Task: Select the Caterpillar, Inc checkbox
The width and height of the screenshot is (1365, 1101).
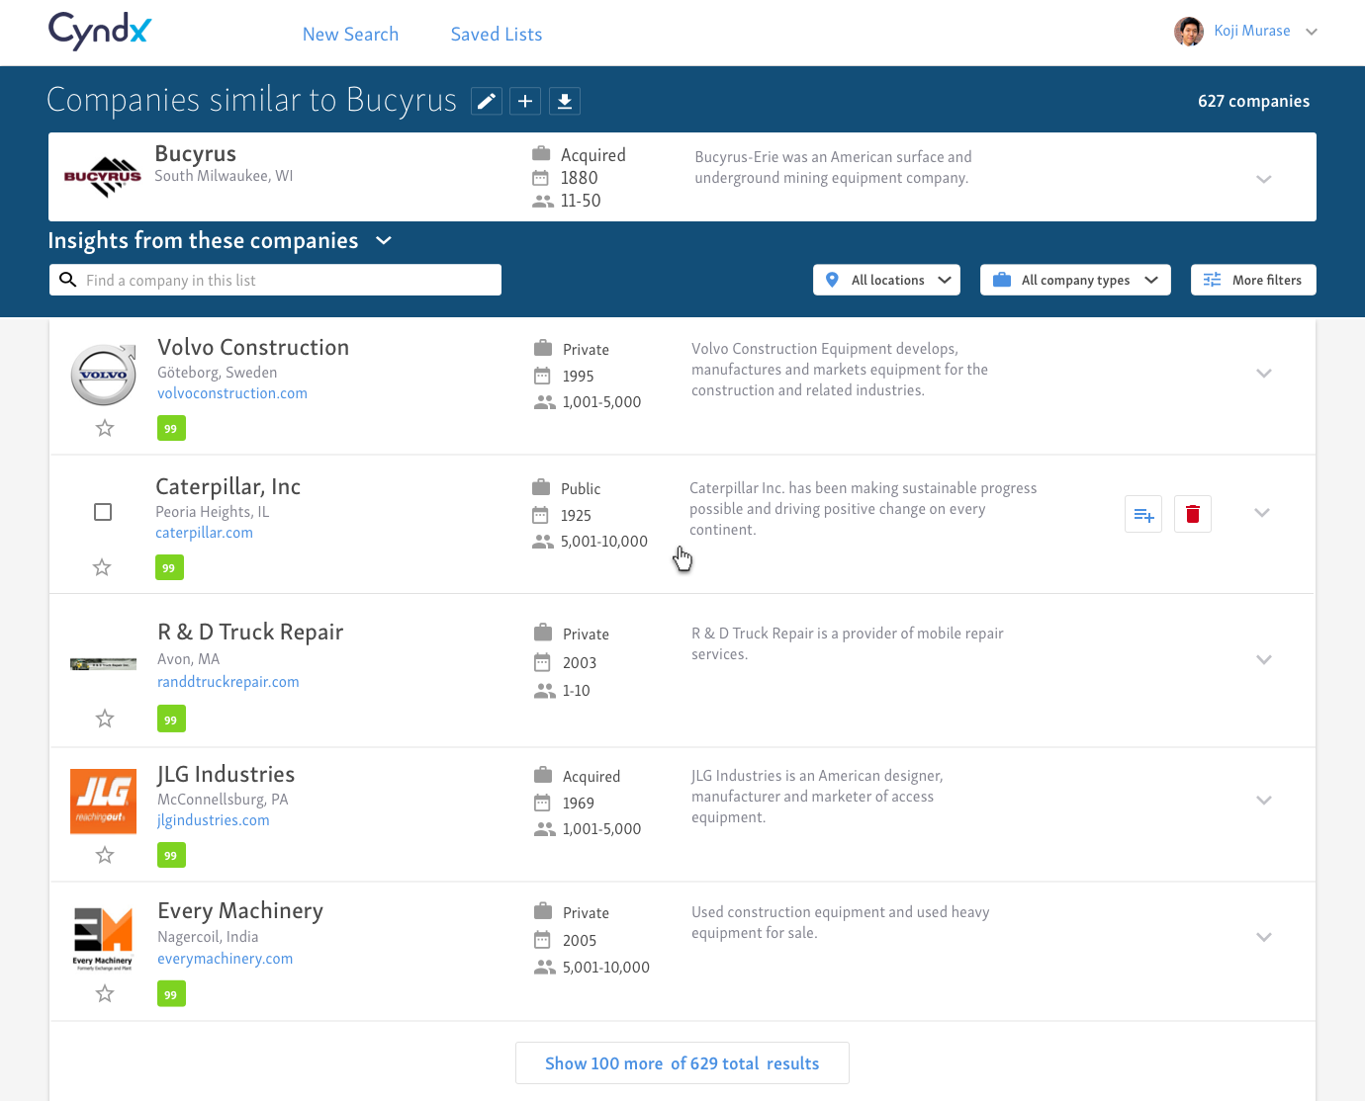Action: (x=103, y=512)
